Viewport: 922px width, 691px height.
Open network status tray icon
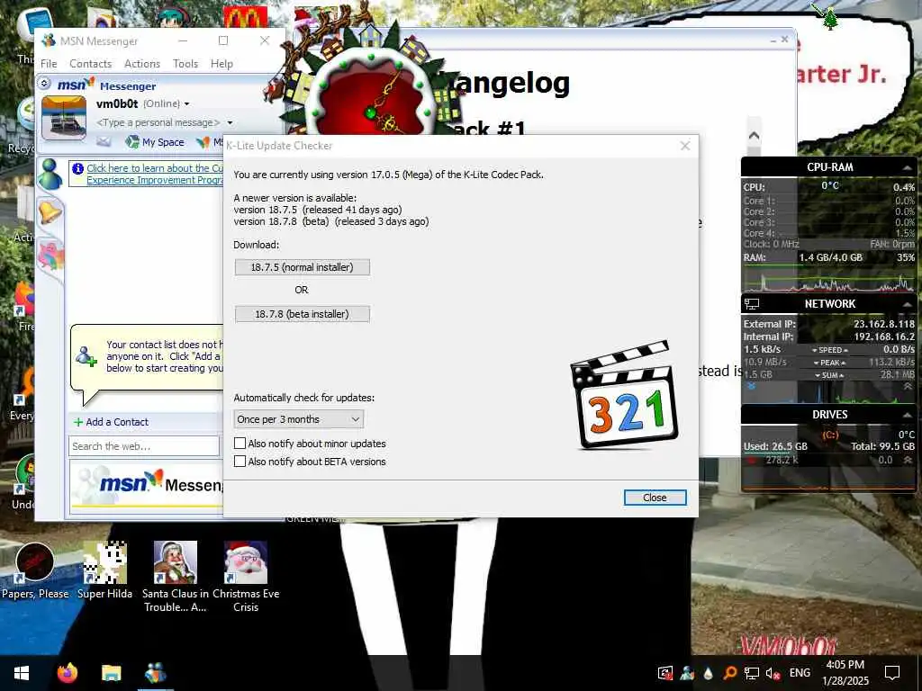click(x=752, y=673)
